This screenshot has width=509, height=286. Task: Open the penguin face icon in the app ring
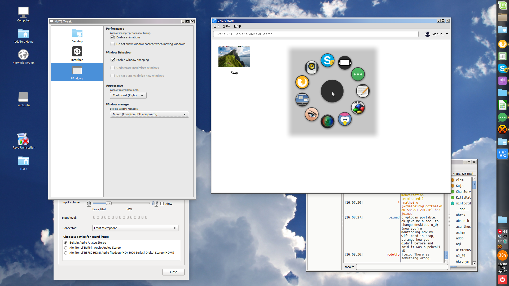pos(345,119)
